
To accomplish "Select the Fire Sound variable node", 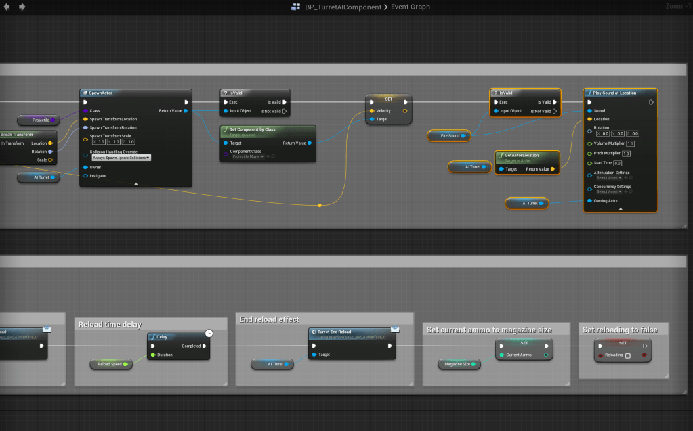I will pos(450,136).
